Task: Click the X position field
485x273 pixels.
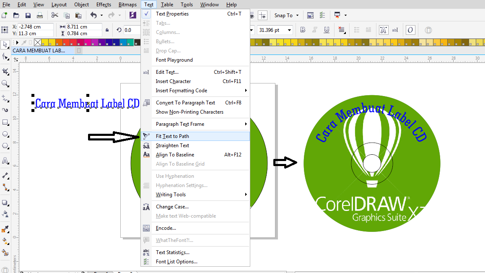Action: click(35, 26)
